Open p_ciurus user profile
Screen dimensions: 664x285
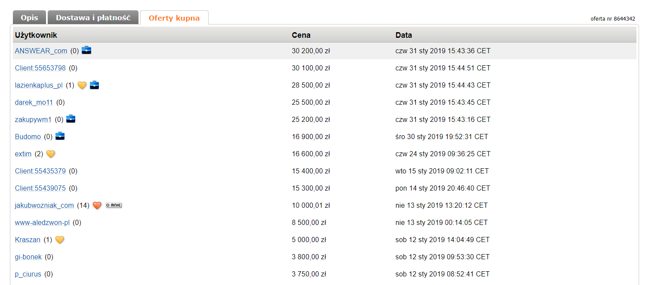tap(28, 274)
